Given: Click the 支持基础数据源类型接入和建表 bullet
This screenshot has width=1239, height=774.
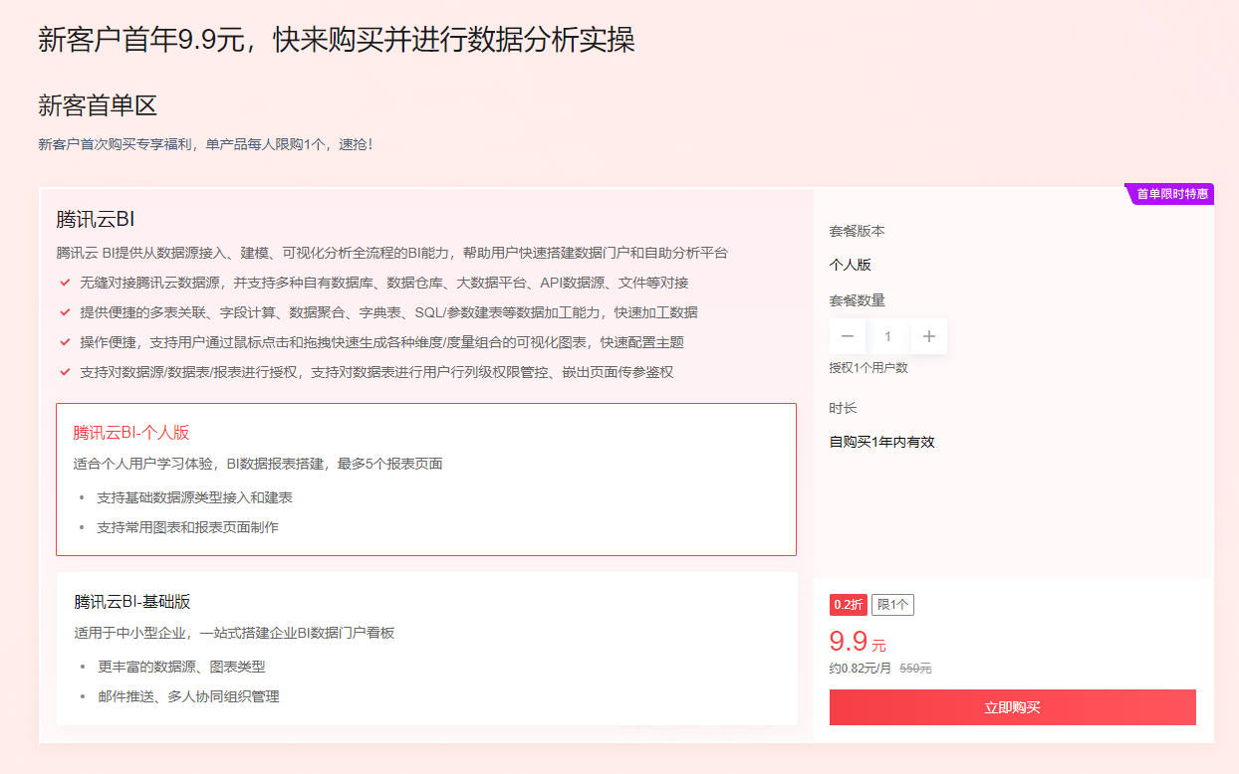Looking at the screenshot, I should (x=194, y=497).
